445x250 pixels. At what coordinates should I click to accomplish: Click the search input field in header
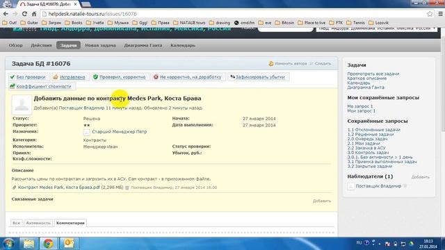pos(285,28)
